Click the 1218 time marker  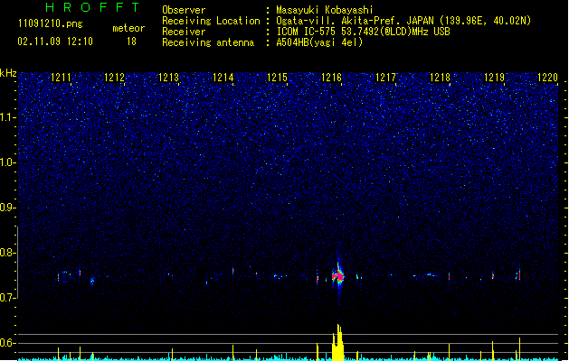click(440, 78)
